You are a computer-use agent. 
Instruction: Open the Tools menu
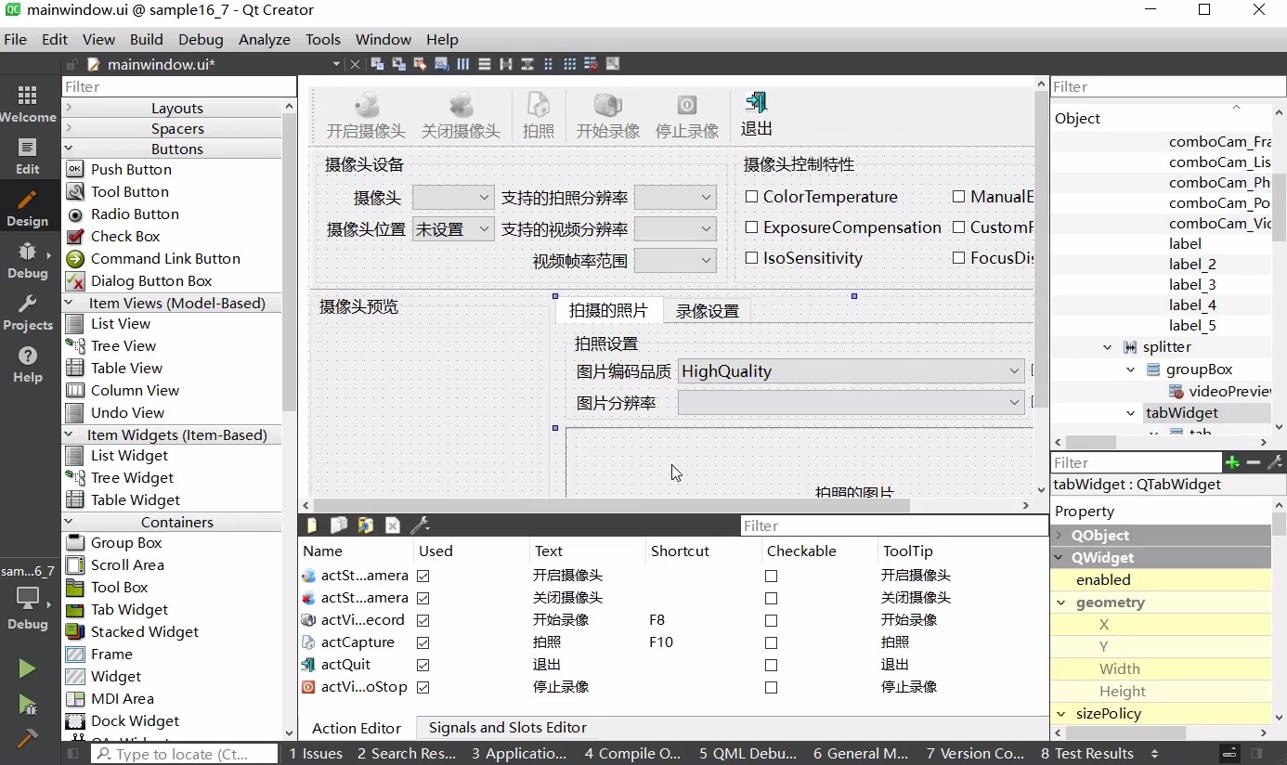pyautogui.click(x=323, y=39)
